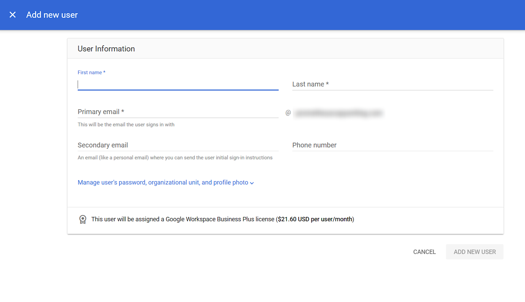This screenshot has height=302, width=525.
Task: Click the Add new user title text
Action: 52,15
